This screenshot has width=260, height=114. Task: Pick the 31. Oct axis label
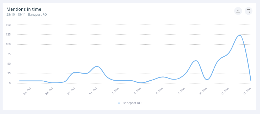93,91
